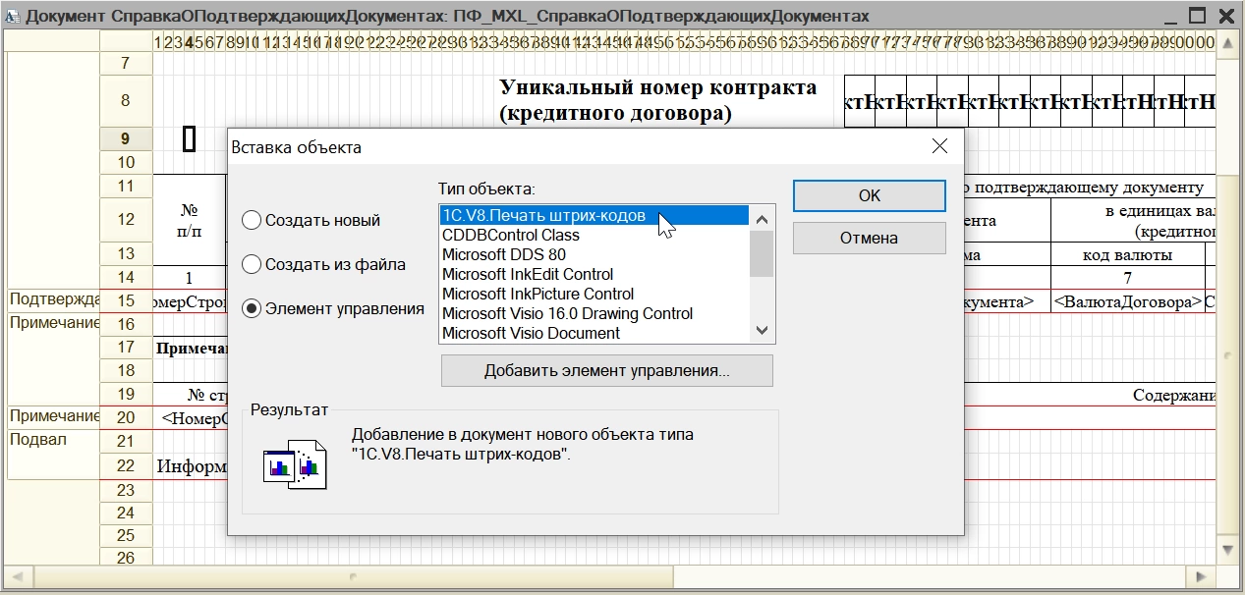
Task: Click the 'Примечание' area label on row 16
Action: point(54,323)
